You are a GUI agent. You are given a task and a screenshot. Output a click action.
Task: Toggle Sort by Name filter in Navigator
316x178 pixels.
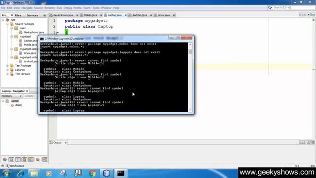[x=44, y=160]
